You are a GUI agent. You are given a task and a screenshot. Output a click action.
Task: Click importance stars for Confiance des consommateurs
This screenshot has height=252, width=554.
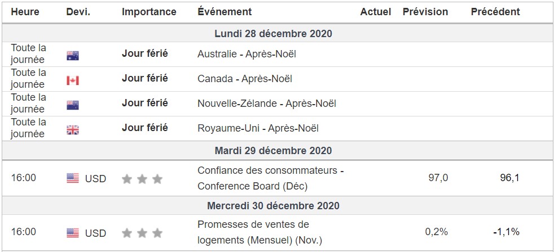point(142,179)
